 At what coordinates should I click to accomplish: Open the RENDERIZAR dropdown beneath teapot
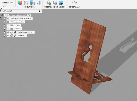coord(75,7)
